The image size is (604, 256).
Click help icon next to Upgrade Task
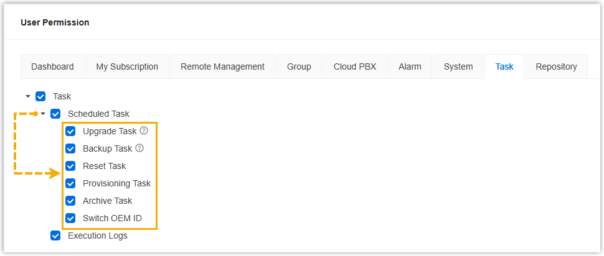pos(144,131)
